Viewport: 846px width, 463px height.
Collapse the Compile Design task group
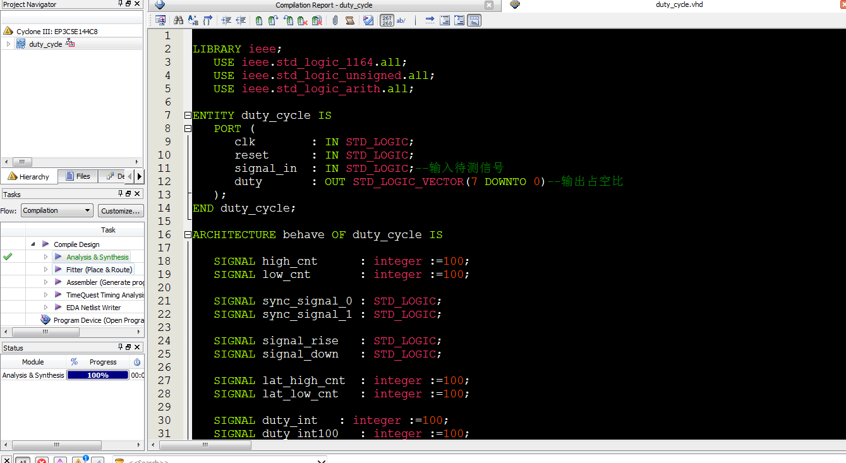[33, 244]
